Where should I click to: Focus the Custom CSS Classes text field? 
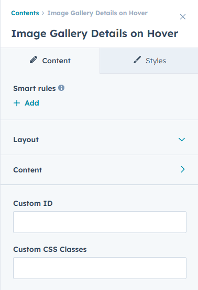100,268
